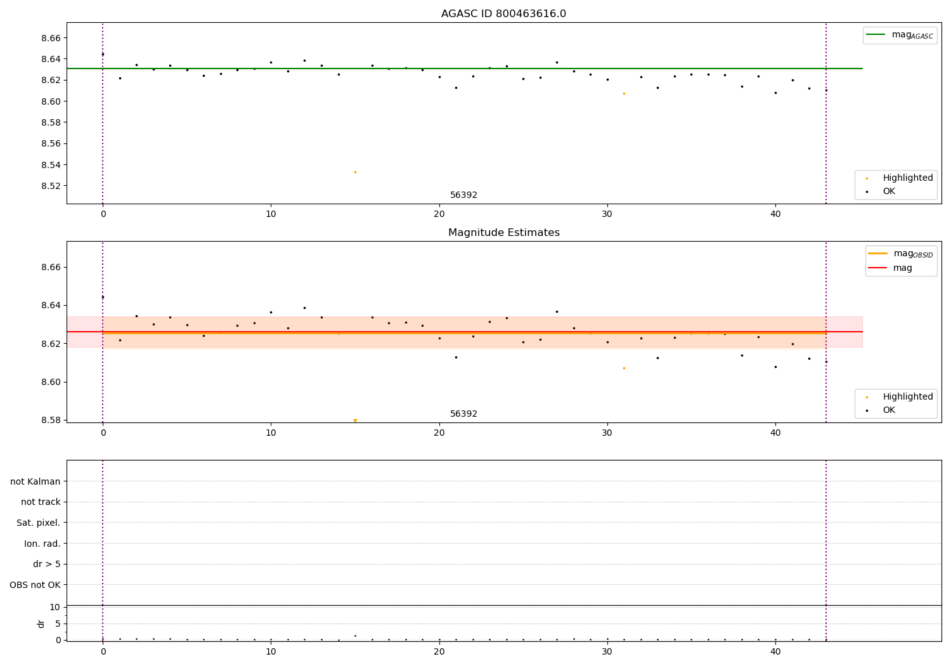The image size is (951, 666).
Task: Click the 56392 label in the top plot
Action: (x=463, y=195)
